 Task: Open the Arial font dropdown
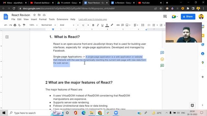tap(67, 25)
